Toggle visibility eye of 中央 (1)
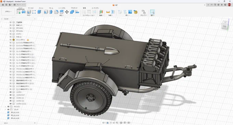The image size is (233, 125). 11,37
